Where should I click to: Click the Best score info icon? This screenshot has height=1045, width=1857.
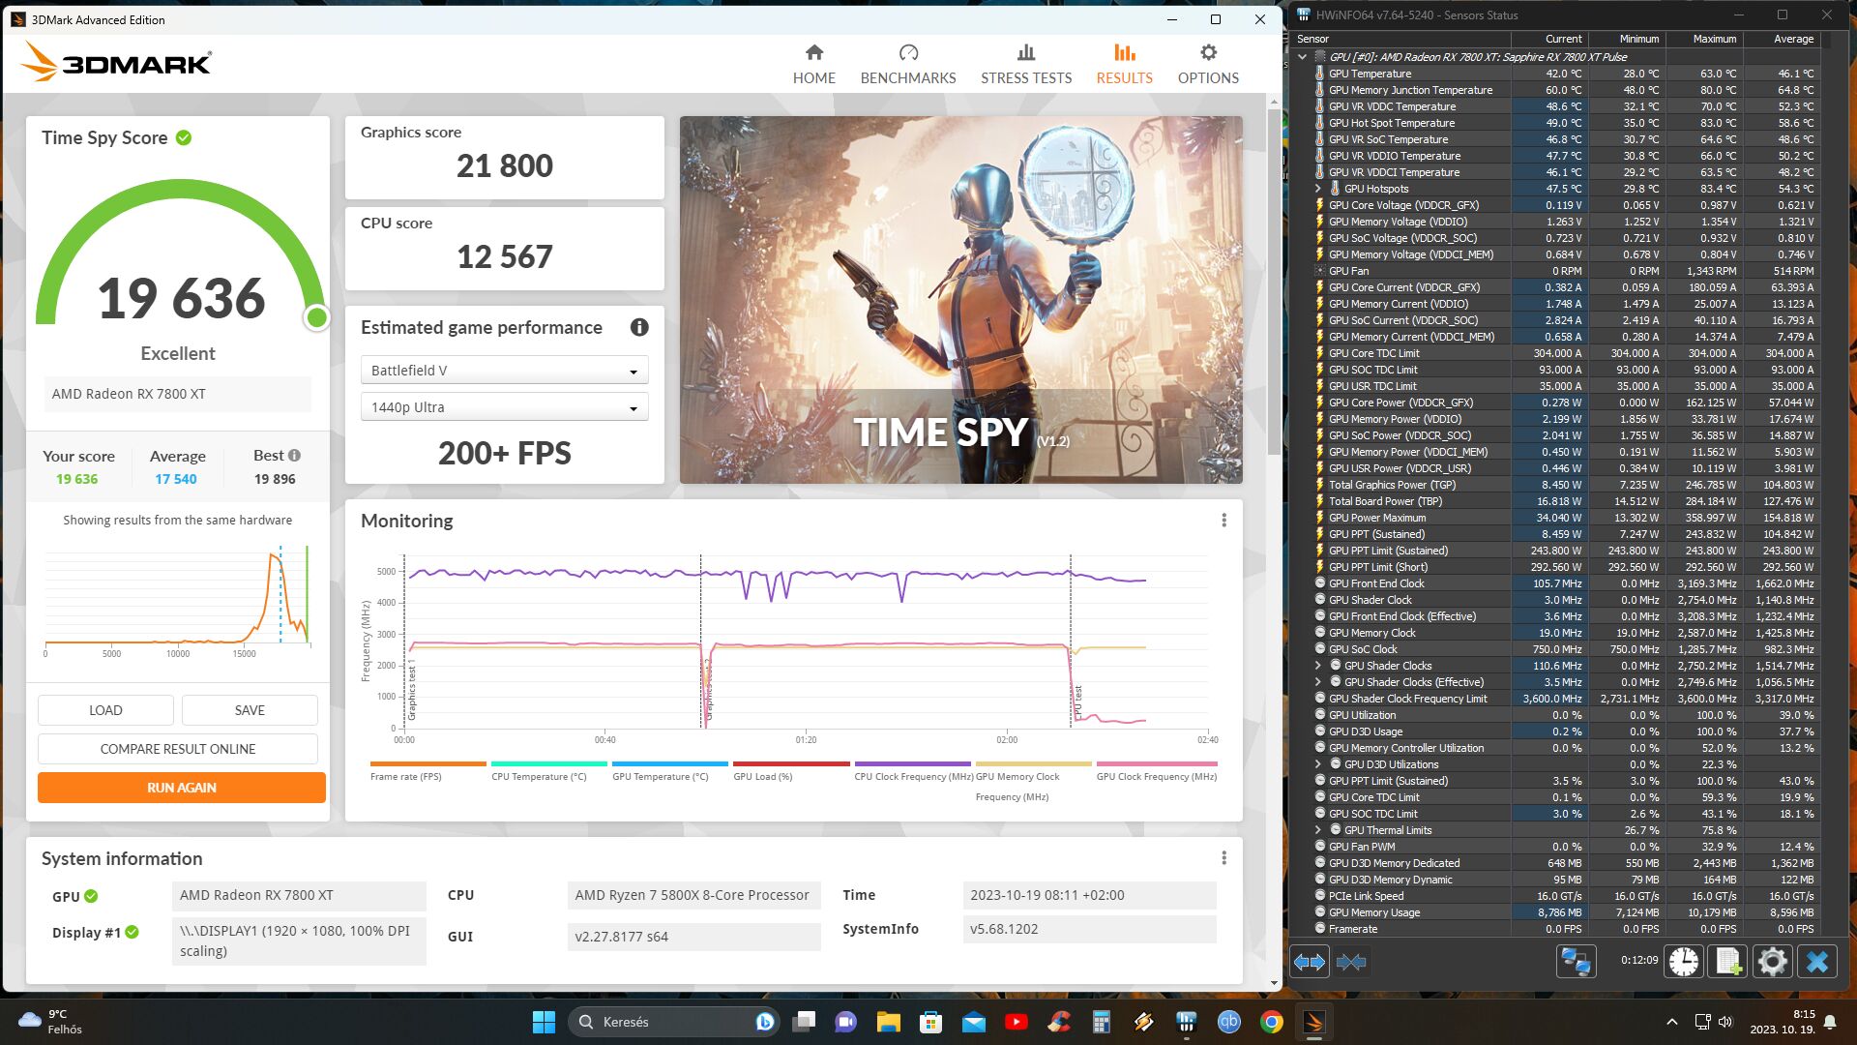tap(294, 456)
